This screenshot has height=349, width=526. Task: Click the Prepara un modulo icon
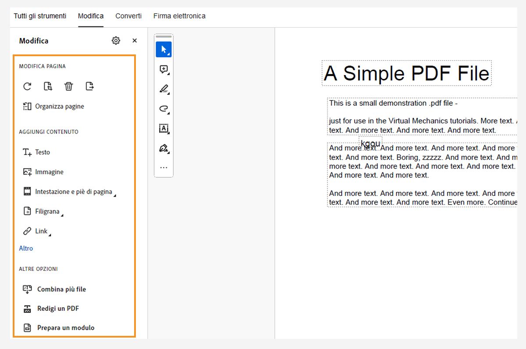[x=27, y=327]
